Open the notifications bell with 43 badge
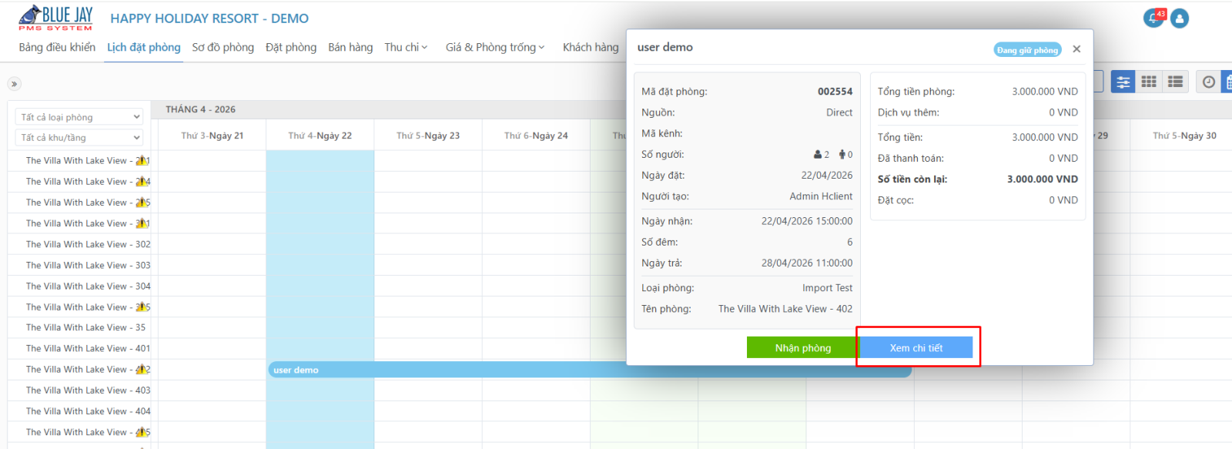The height and width of the screenshot is (449, 1232). pyautogui.click(x=1153, y=18)
